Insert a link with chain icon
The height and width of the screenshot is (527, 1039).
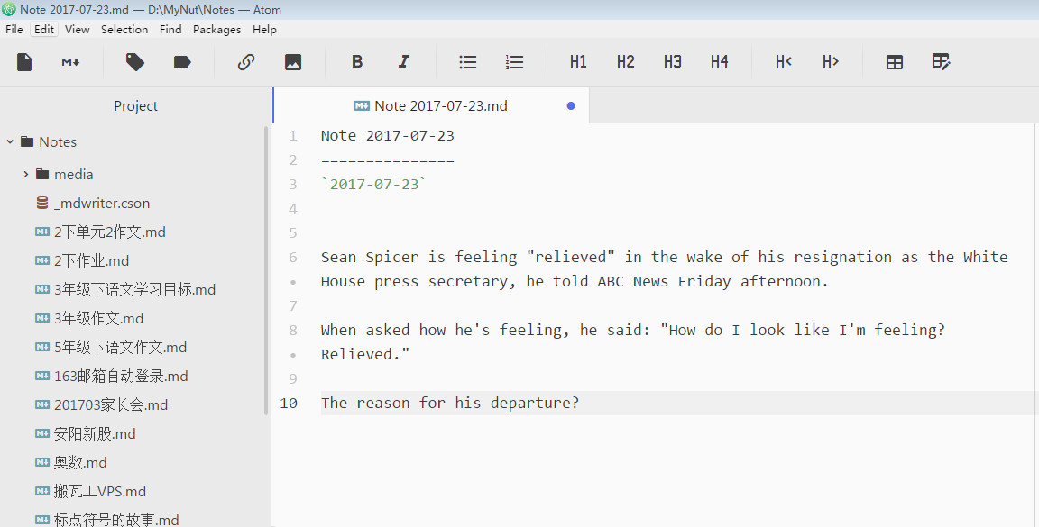pos(246,61)
